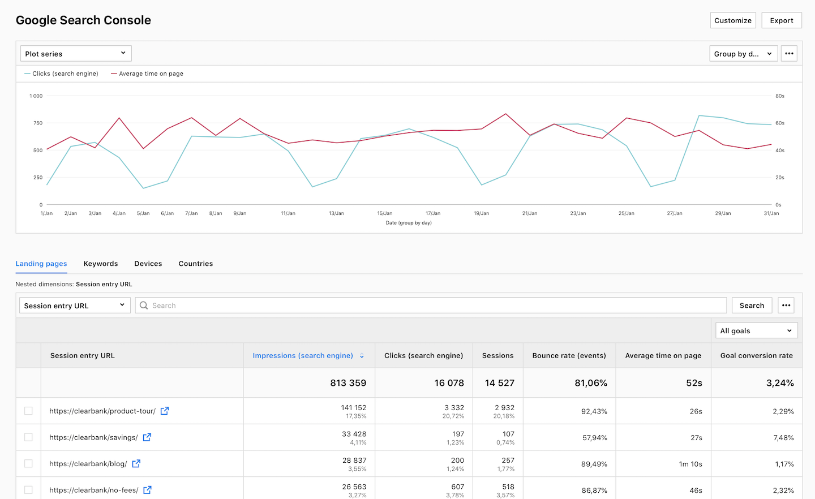The image size is (815, 499).
Task: Open external link icon for product-tour URL
Action: (x=165, y=411)
